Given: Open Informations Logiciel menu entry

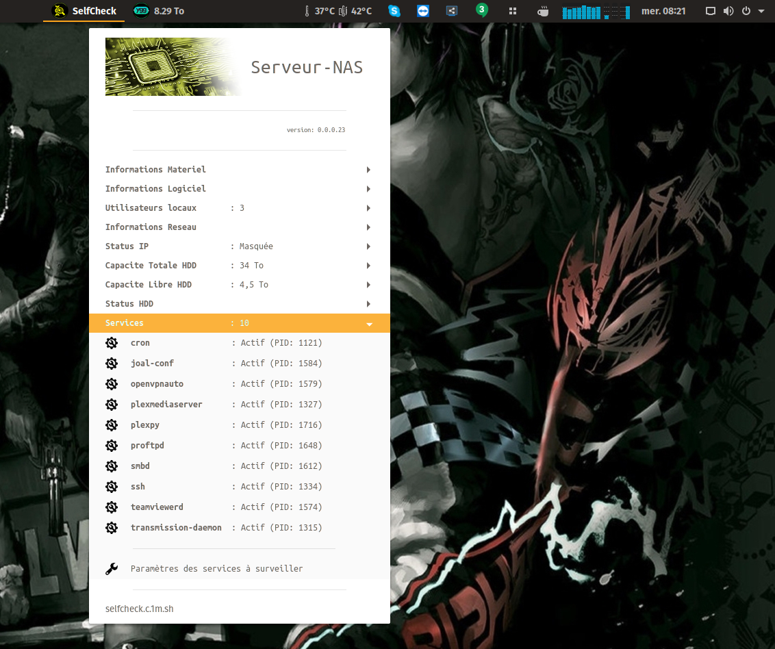Looking at the screenshot, I should 239,189.
